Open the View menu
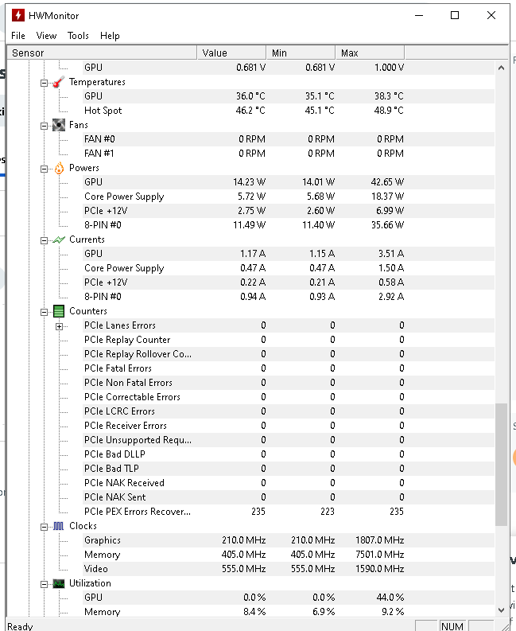This screenshot has width=516, height=631. [x=46, y=36]
